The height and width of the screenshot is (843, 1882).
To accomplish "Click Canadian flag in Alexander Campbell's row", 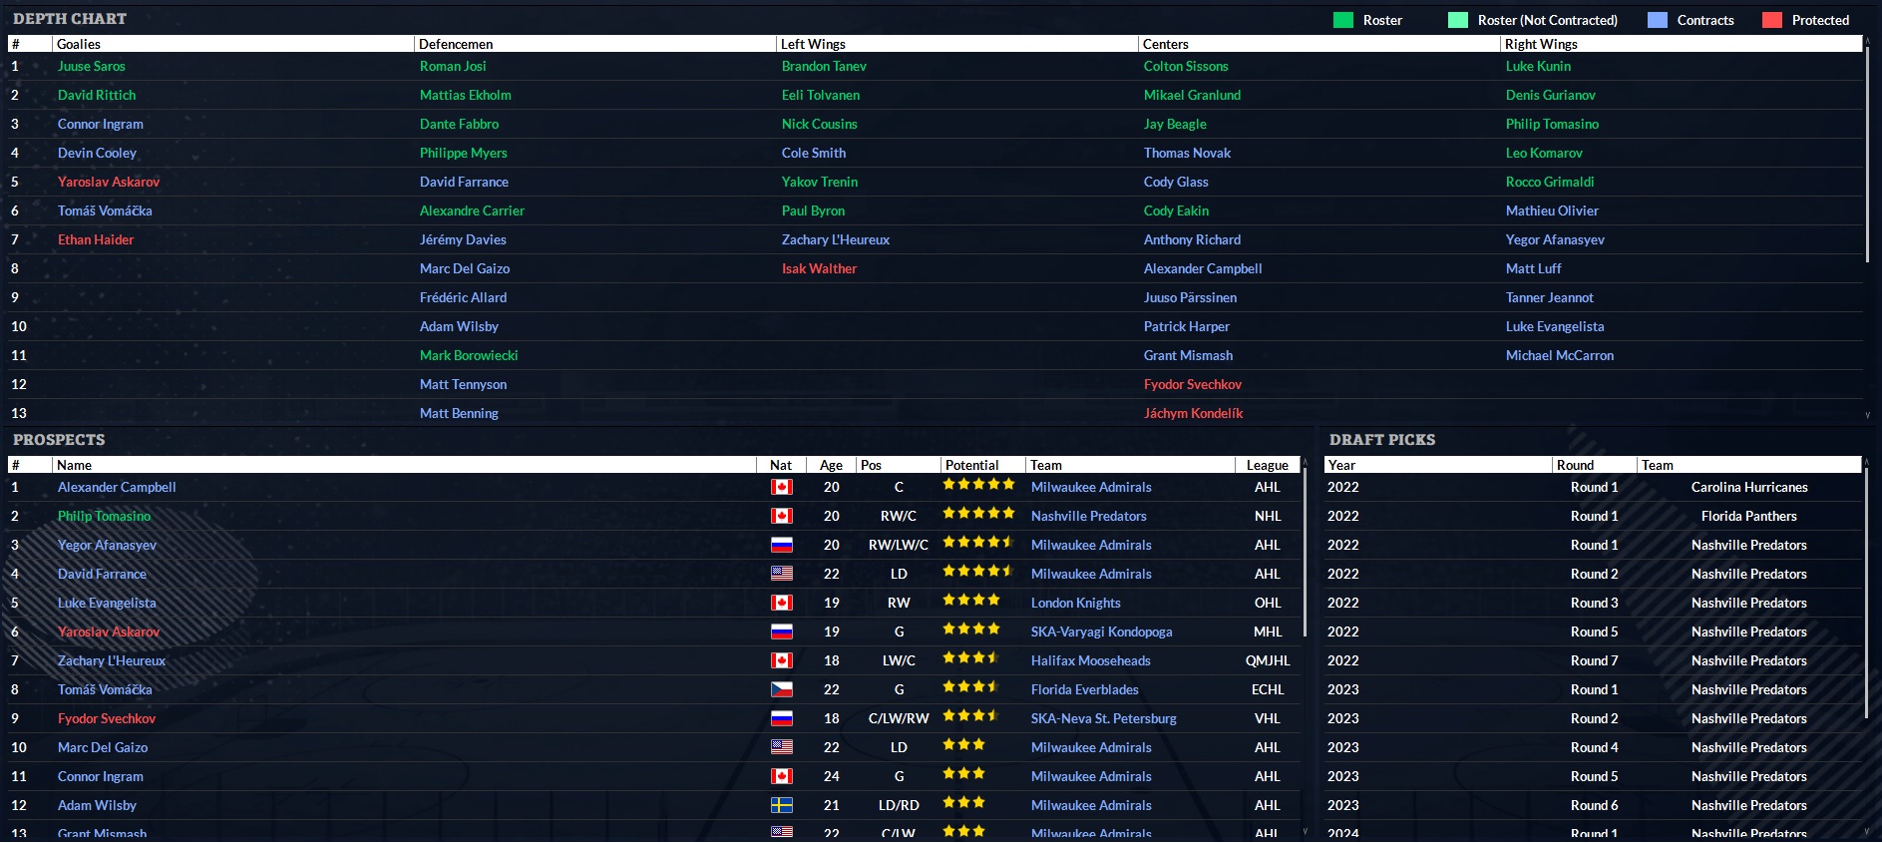I will (x=781, y=487).
